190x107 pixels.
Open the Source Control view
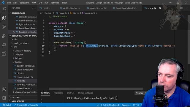click(4, 27)
